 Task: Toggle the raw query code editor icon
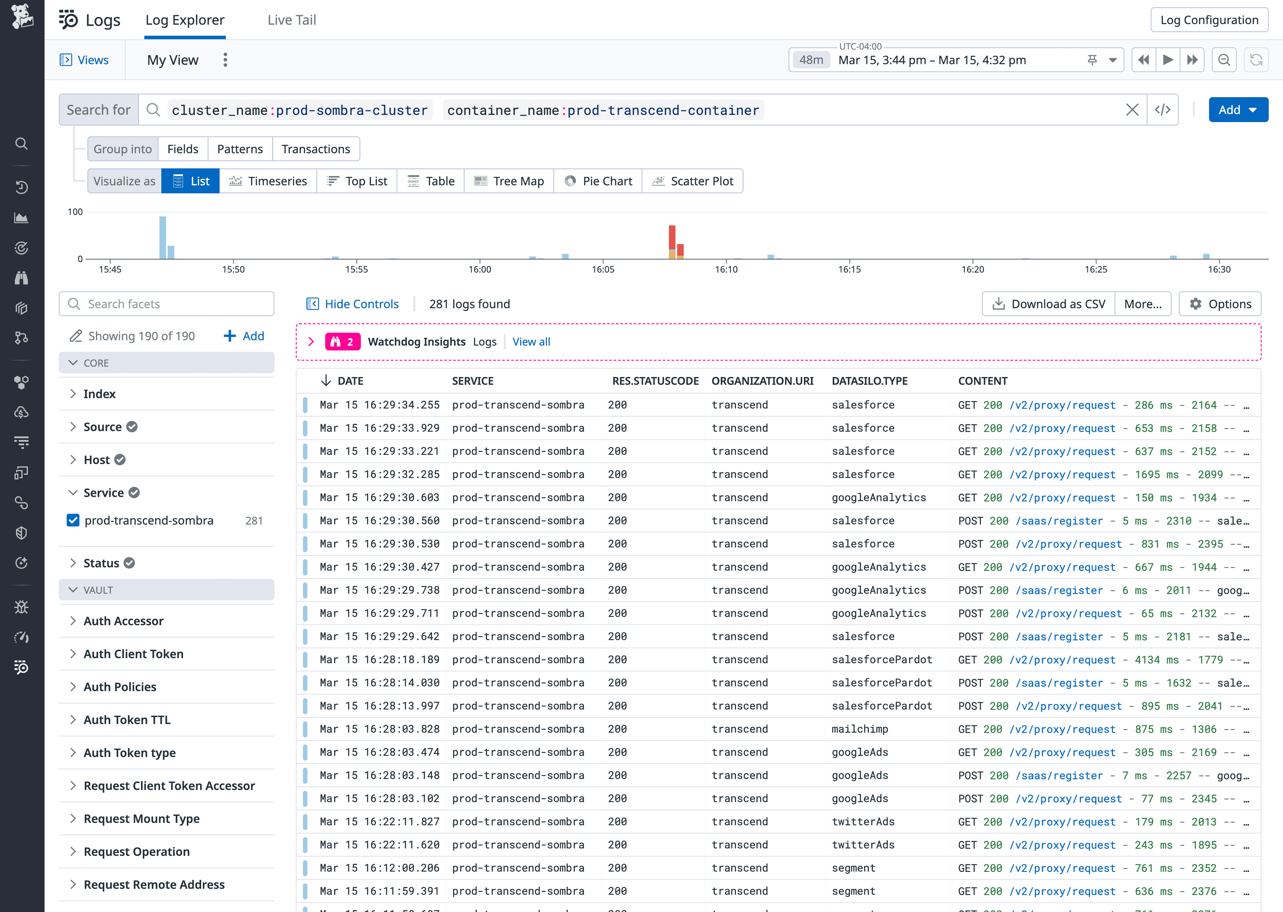click(1162, 110)
